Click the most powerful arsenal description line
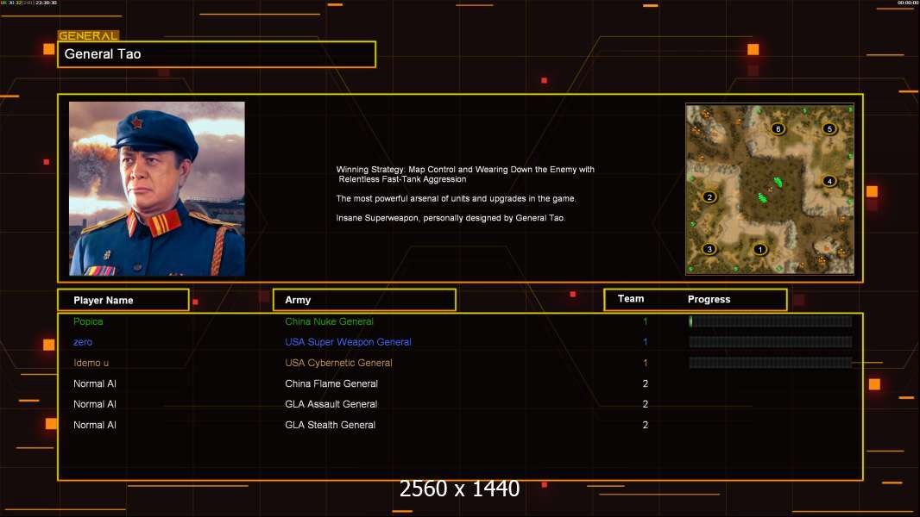 click(456, 198)
